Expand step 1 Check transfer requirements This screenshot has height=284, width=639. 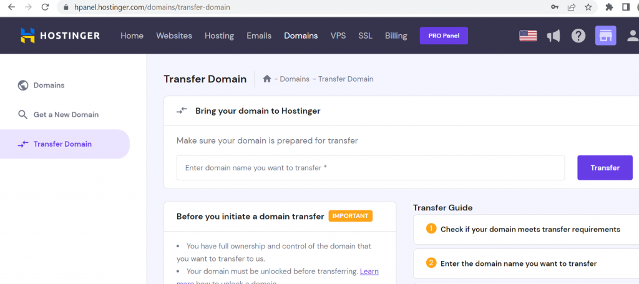coord(525,229)
